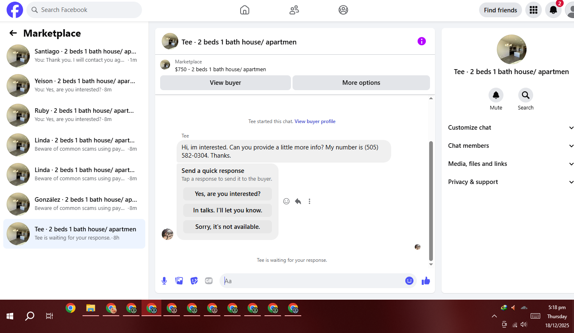
Task: Click the chat's vertical scrollbar thumb
Action: (x=431, y=200)
